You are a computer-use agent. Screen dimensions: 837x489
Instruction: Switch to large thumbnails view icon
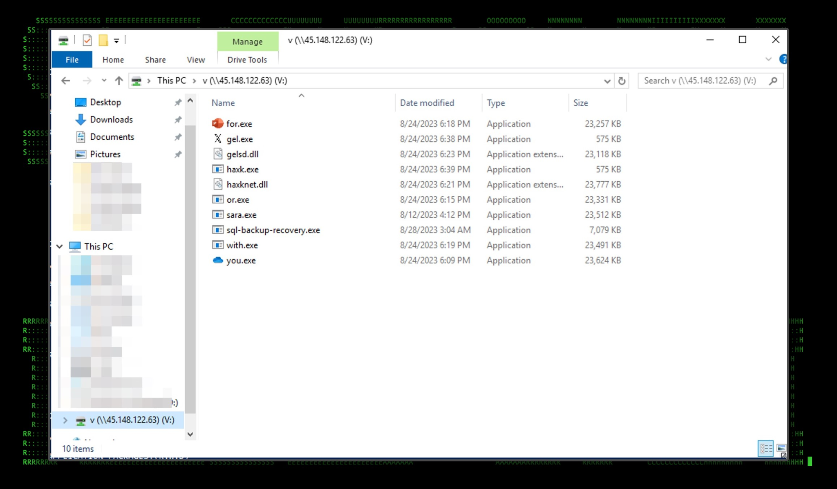pyautogui.click(x=781, y=449)
